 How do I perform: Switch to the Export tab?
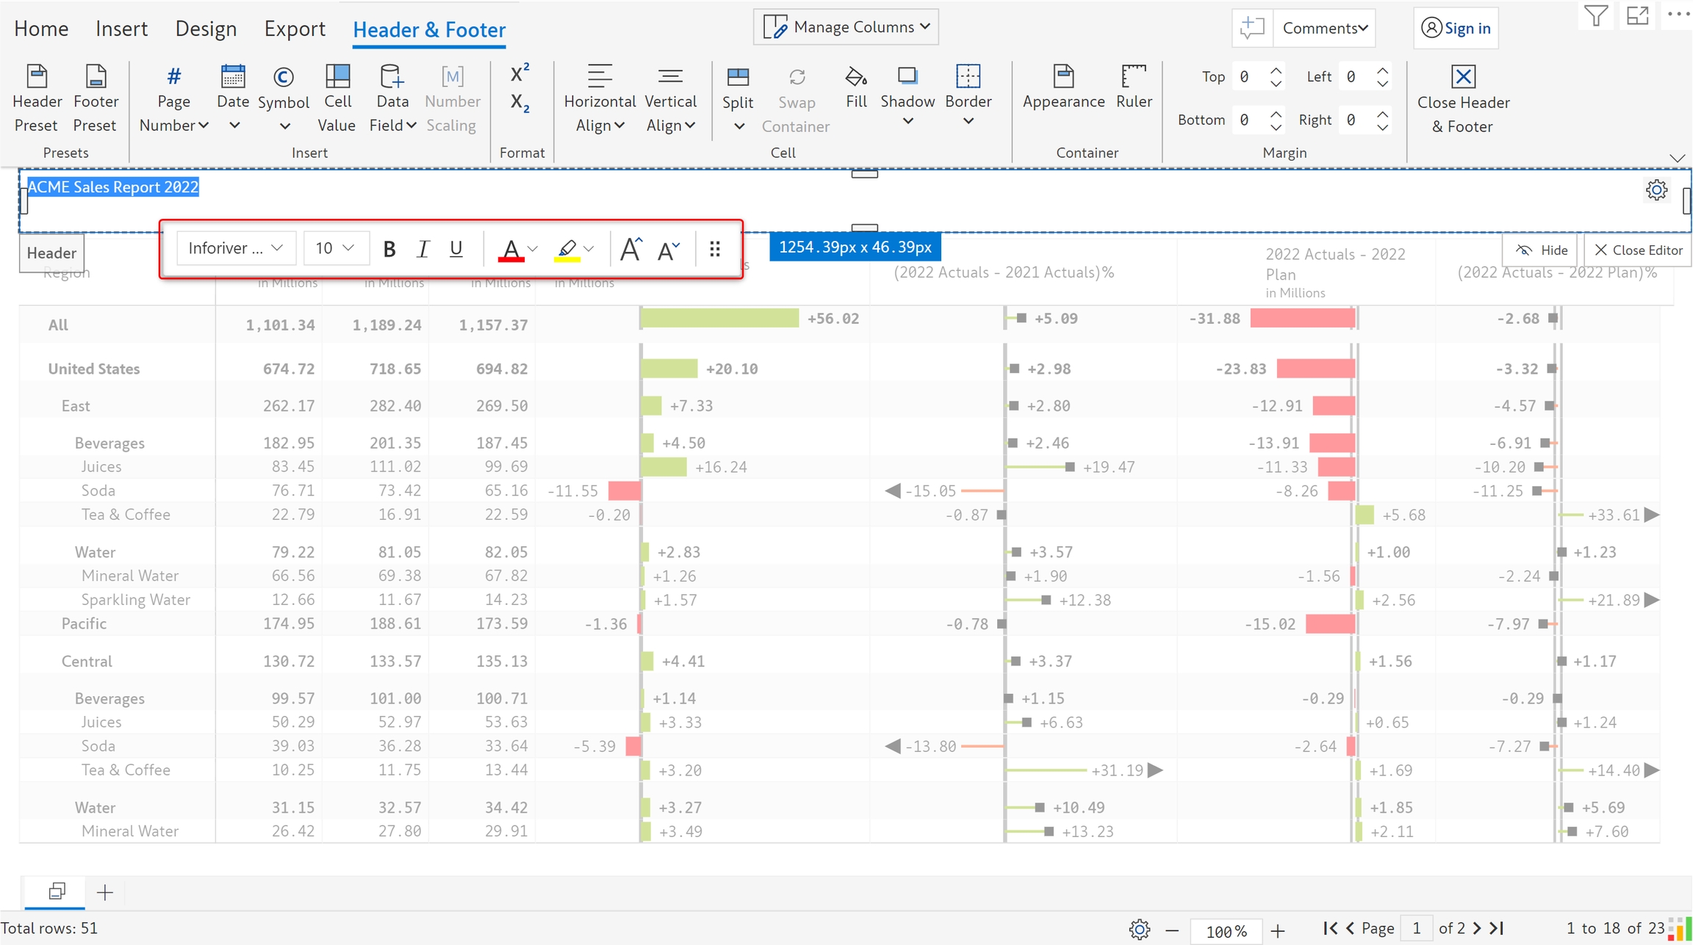pyautogui.click(x=294, y=29)
